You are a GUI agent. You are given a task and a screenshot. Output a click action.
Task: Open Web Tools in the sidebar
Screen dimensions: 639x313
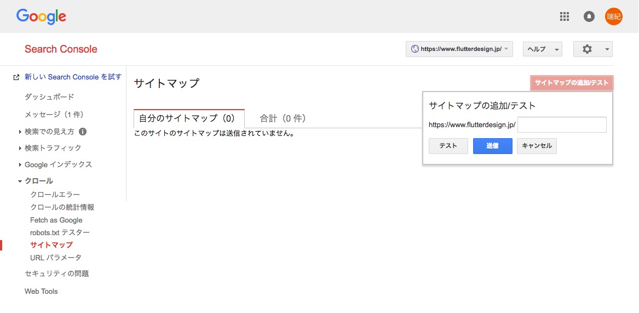[41, 292]
